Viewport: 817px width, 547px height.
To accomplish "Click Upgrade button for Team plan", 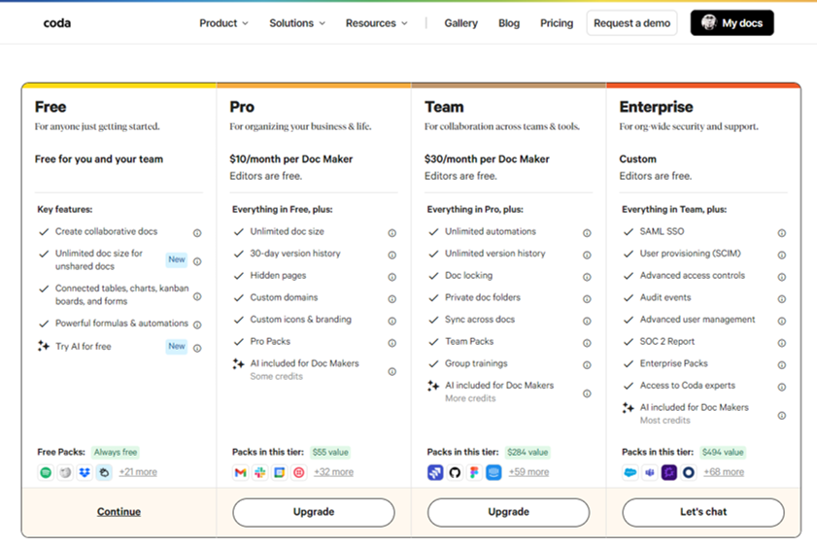I will [508, 512].
